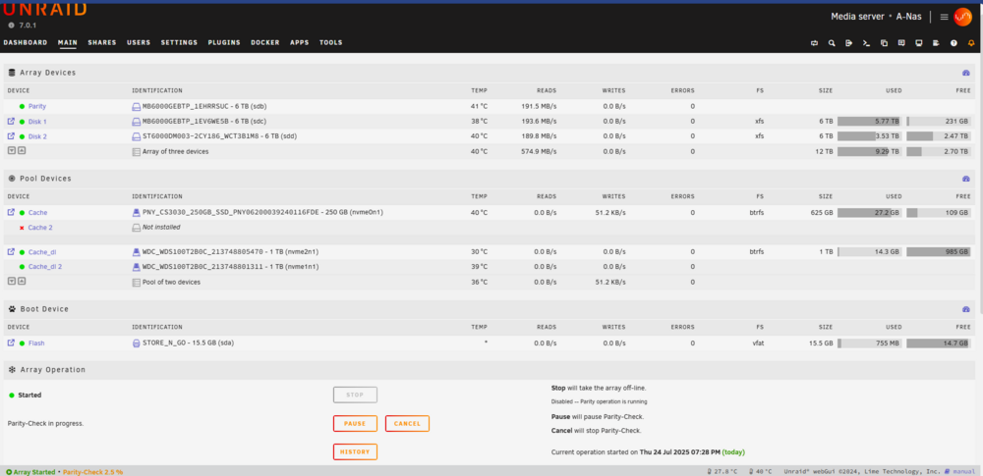983x476 pixels.
Task: Click the Pool Devices dashboard gauge icon
Action: pos(966,179)
